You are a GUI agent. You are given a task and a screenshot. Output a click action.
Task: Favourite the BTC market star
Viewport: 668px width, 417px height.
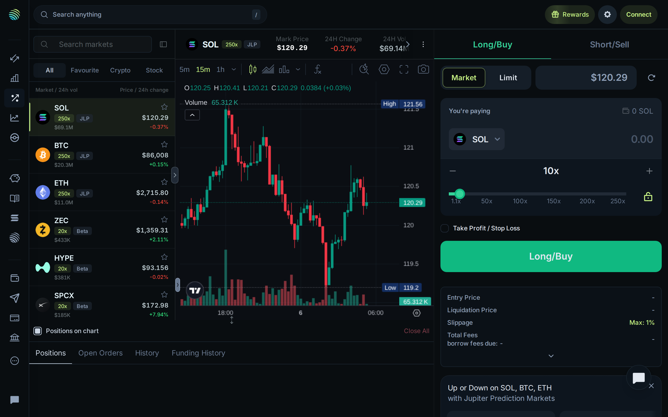(x=164, y=144)
